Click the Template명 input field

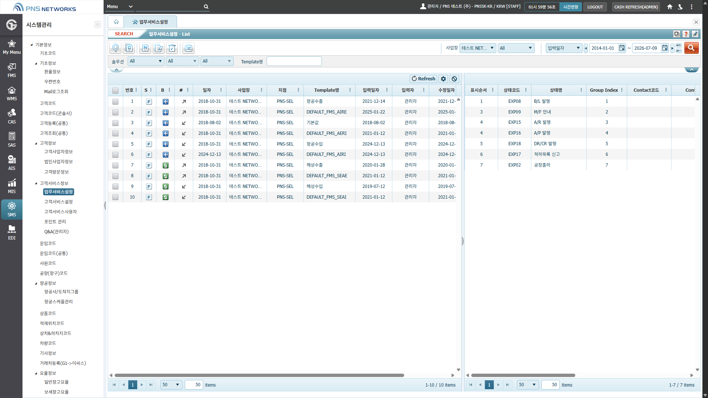pyautogui.click(x=294, y=61)
